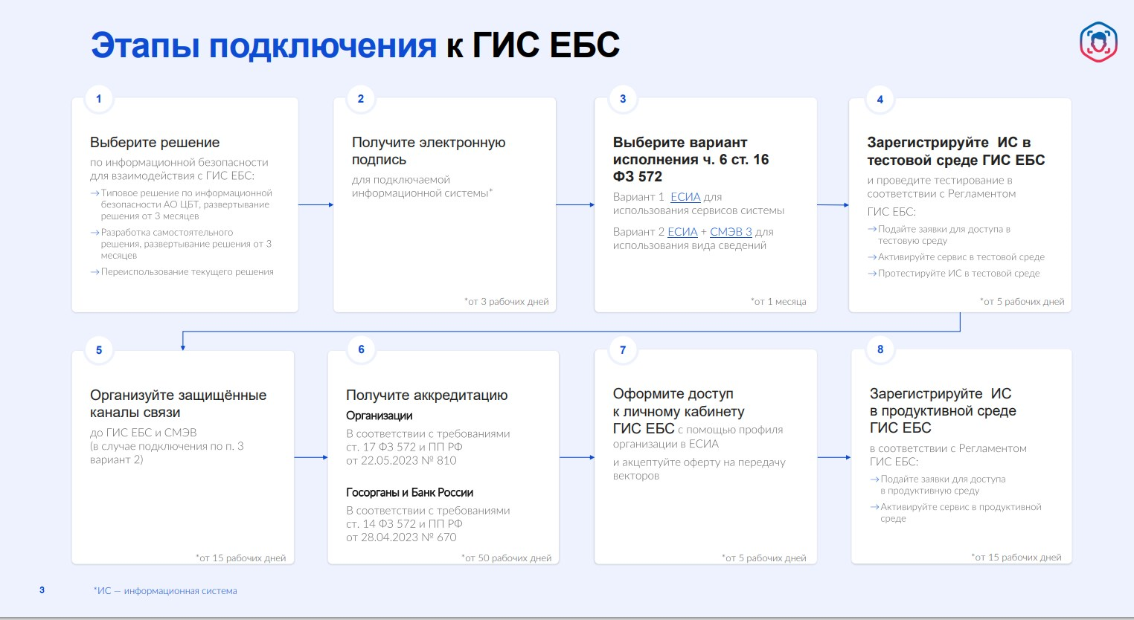This screenshot has height=620, width=1134.
Task: Open the ЕСИА link in Вариант 2
Action: [682, 232]
